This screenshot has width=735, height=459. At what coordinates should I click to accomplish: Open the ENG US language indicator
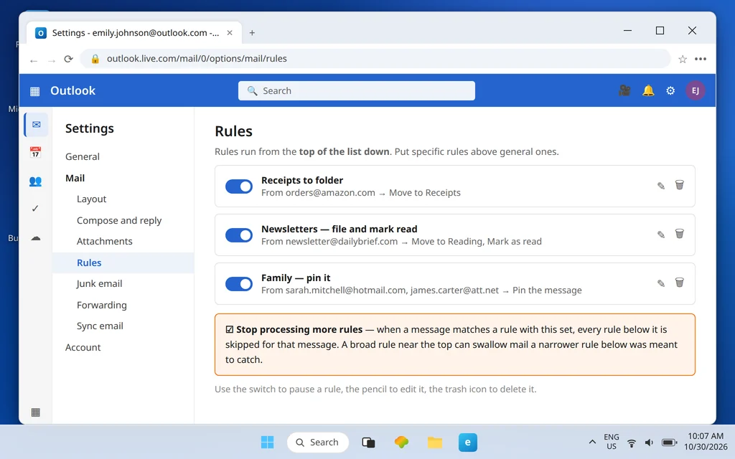click(x=612, y=442)
